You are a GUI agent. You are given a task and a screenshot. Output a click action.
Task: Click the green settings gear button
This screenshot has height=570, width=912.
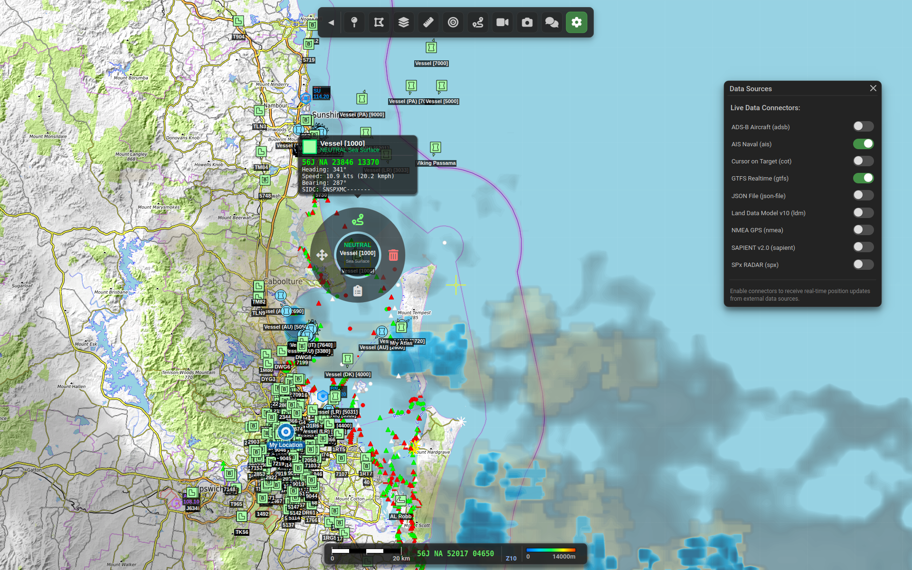[576, 22]
